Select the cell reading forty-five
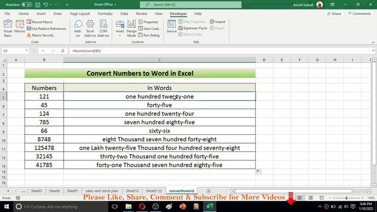Viewport: 377px width, 212px height. tap(160, 105)
